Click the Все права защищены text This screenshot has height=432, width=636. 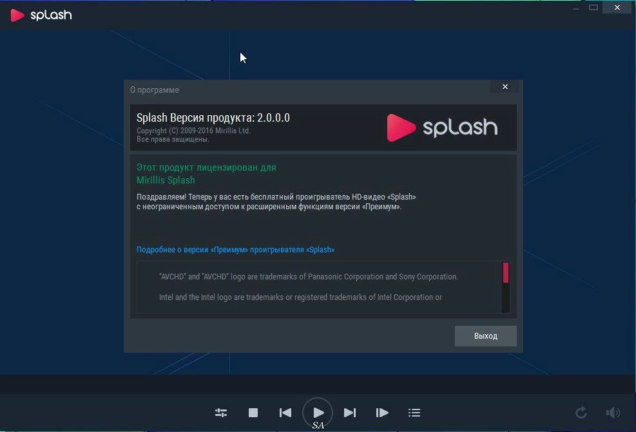[x=173, y=139]
